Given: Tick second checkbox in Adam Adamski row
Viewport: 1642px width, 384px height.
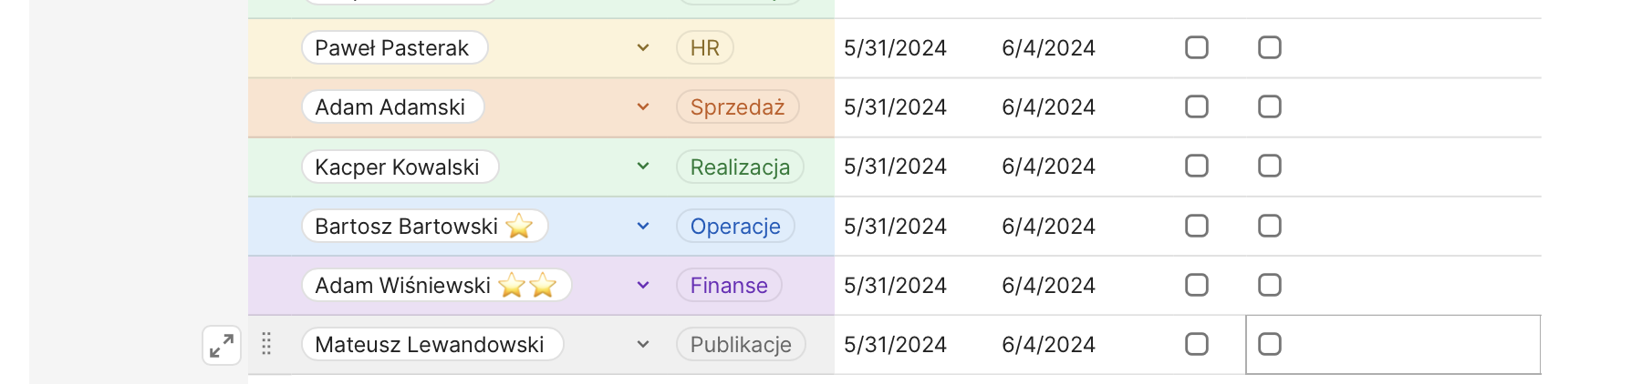Looking at the screenshot, I should (1270, 106).
